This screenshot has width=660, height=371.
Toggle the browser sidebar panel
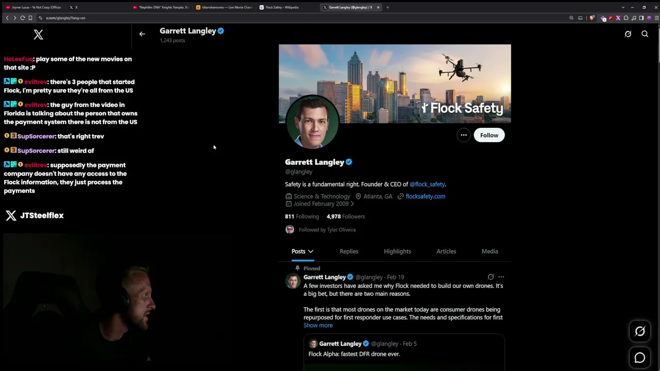click(641, 18)
